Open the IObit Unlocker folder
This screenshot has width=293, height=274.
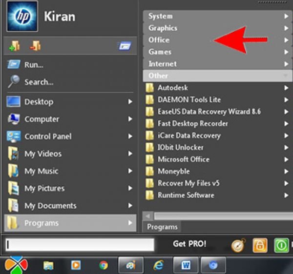pyautogui.click(x=217, y=147)
